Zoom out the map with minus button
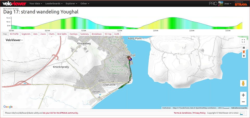 243,102
